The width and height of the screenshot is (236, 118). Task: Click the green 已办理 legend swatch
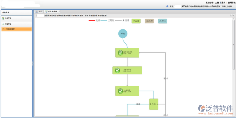click(x=136, y=21)
